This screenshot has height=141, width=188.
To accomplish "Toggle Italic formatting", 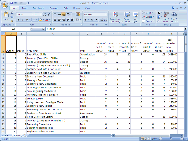I will tap(22, 20).
